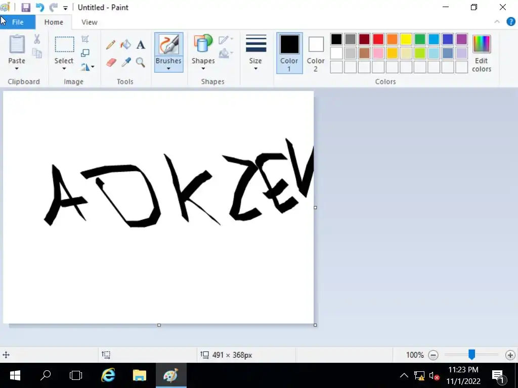
Task: Pick the indigo blue color swatch
Action: pos(447,39)
